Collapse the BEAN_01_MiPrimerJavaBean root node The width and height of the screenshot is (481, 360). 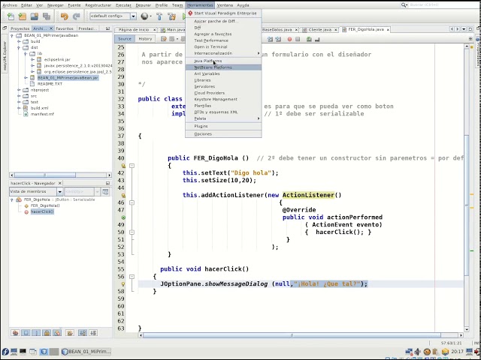(x=12, y=35)
